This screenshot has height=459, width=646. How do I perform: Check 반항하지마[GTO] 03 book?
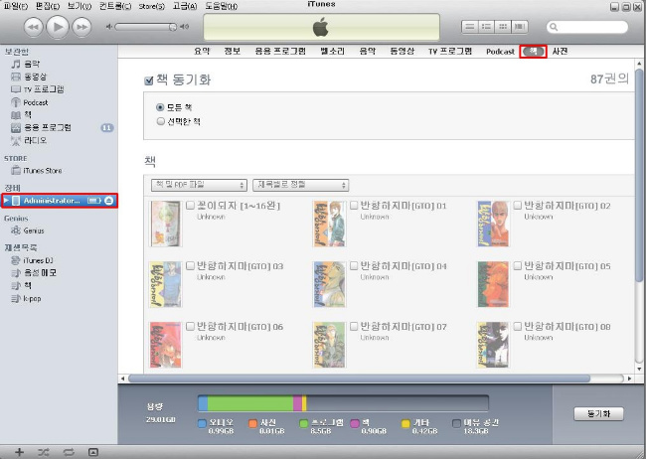point(190,265)
